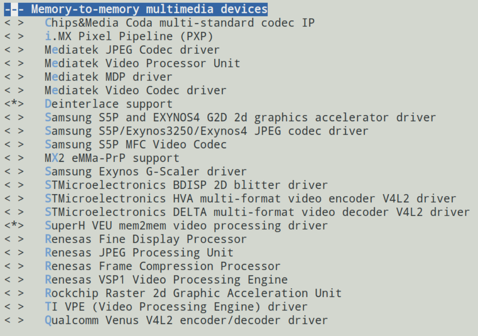
Task: Toggle Renesas Fine Display Processor checkbox
Action: click(14, 239)
